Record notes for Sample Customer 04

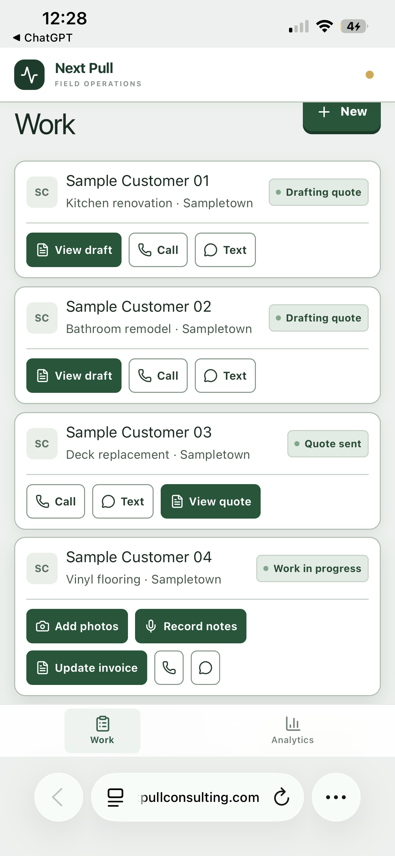coord(191,626)
